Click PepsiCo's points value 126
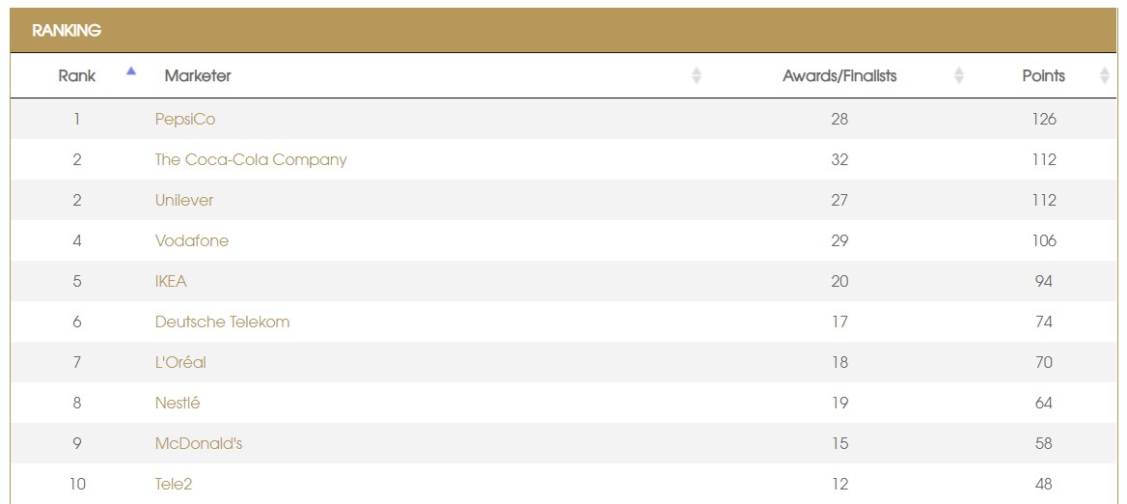The image size is (1127, 504). point(1043,120)
